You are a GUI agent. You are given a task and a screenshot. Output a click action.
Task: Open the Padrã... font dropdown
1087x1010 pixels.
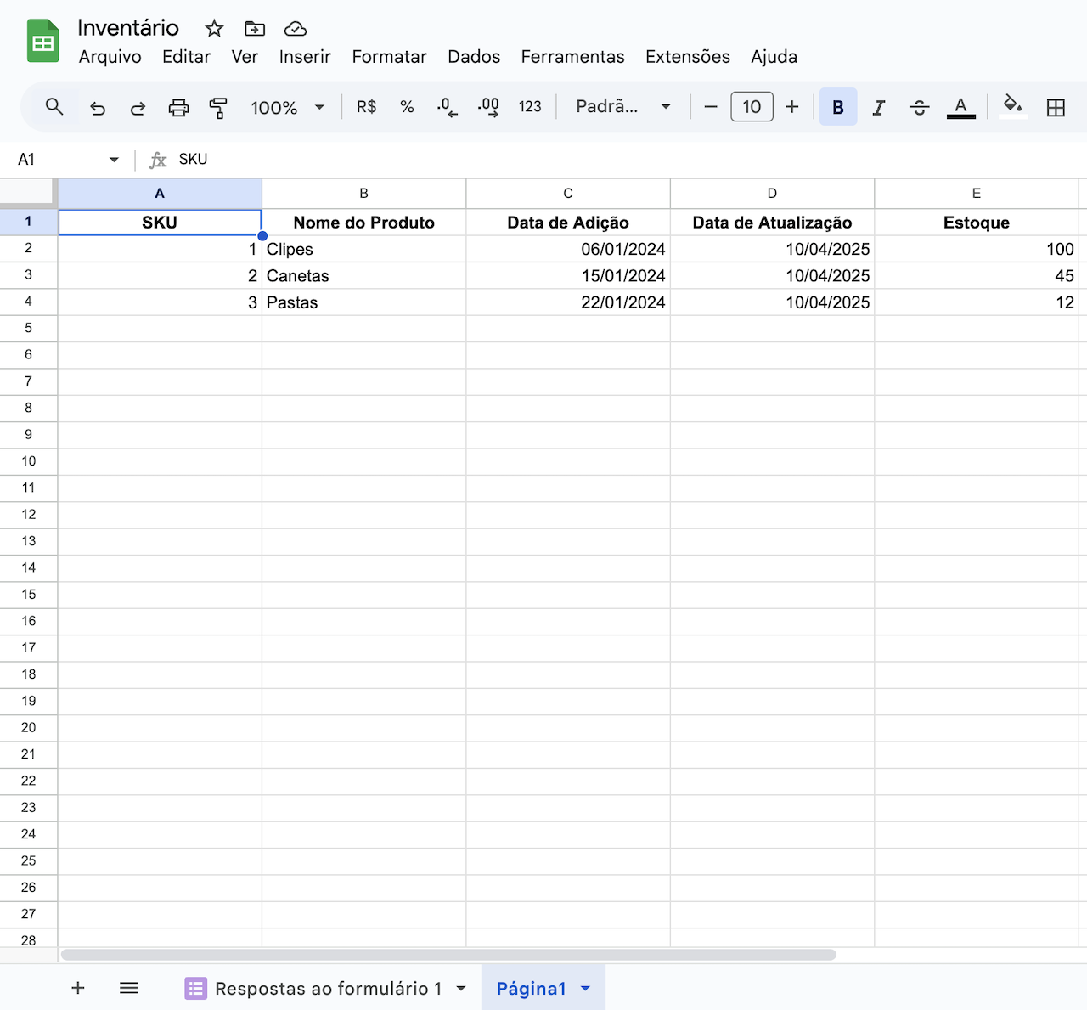(623, 107)
